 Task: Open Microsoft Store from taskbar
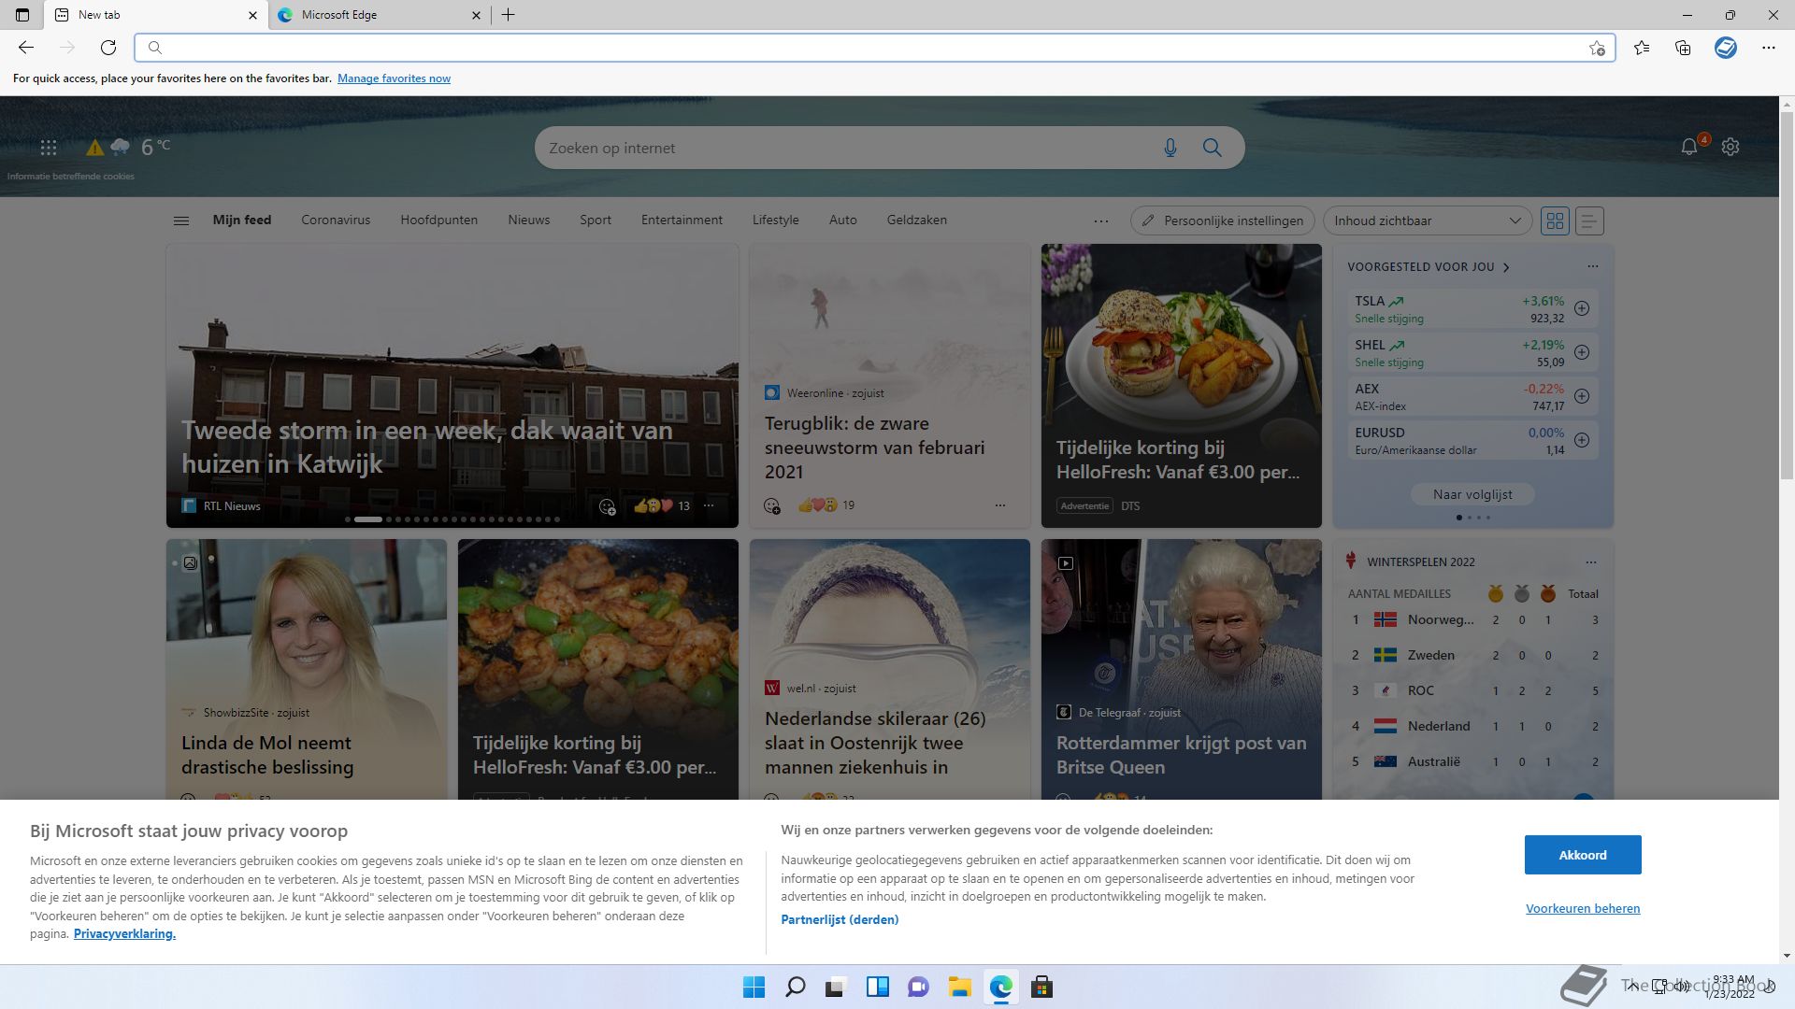(1042, 987)
